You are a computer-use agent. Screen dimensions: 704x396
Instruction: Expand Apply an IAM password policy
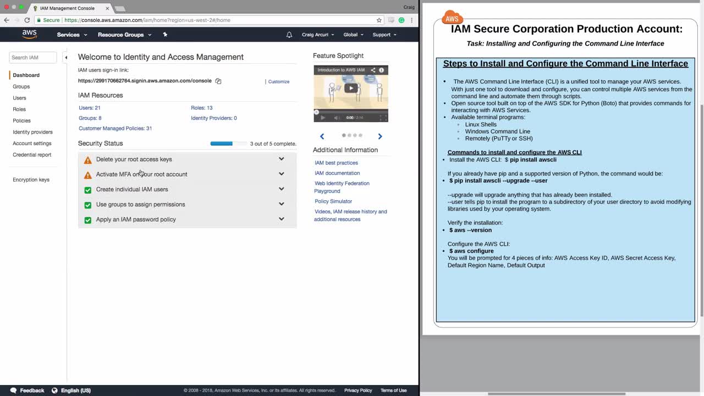pos(282,219)
